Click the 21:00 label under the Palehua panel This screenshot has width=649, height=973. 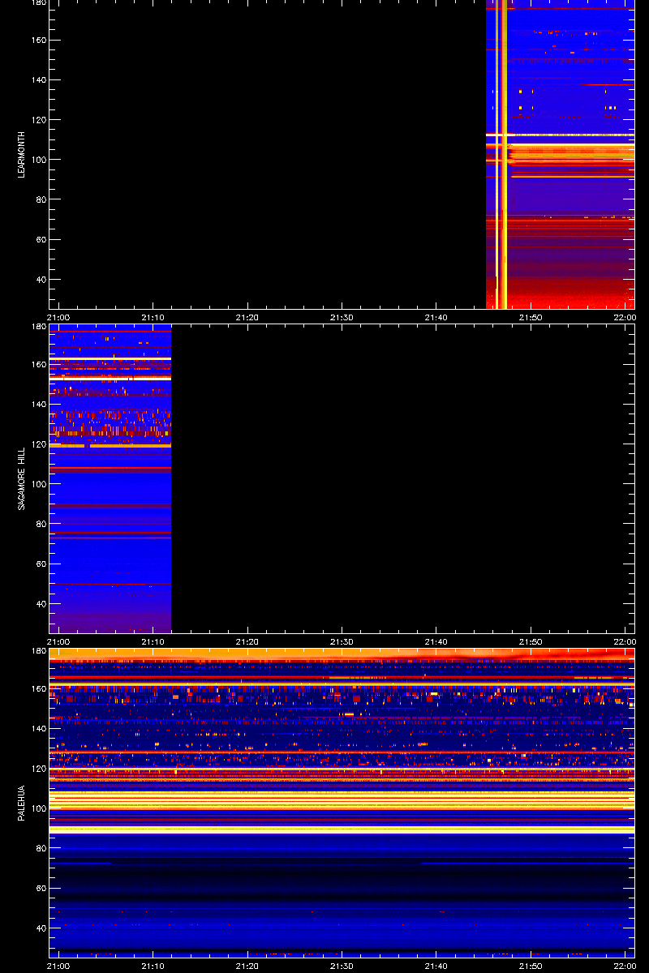pyautogui.click(x=58, y=967)
